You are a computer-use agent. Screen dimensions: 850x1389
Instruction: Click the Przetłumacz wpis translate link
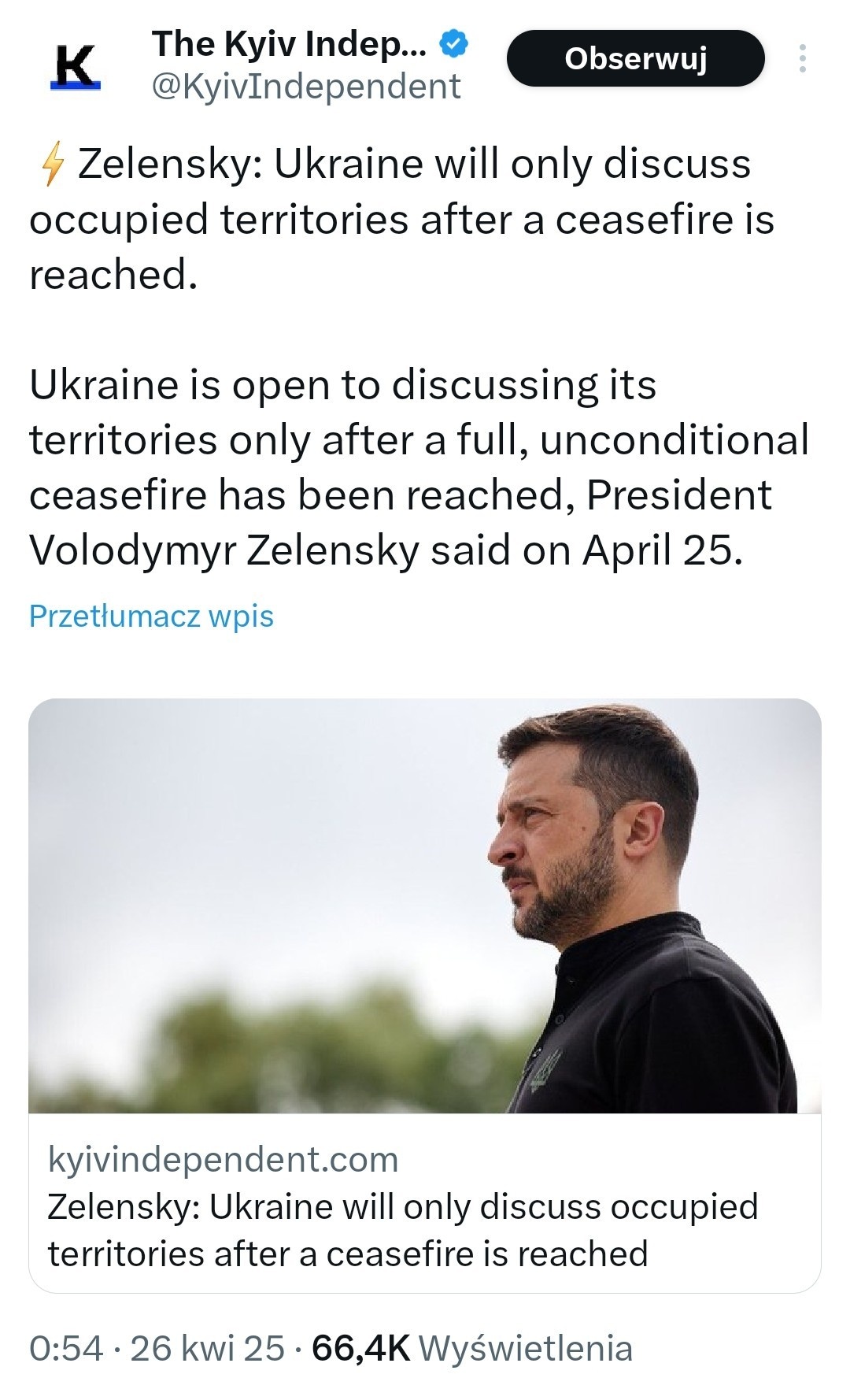(151, 616)
